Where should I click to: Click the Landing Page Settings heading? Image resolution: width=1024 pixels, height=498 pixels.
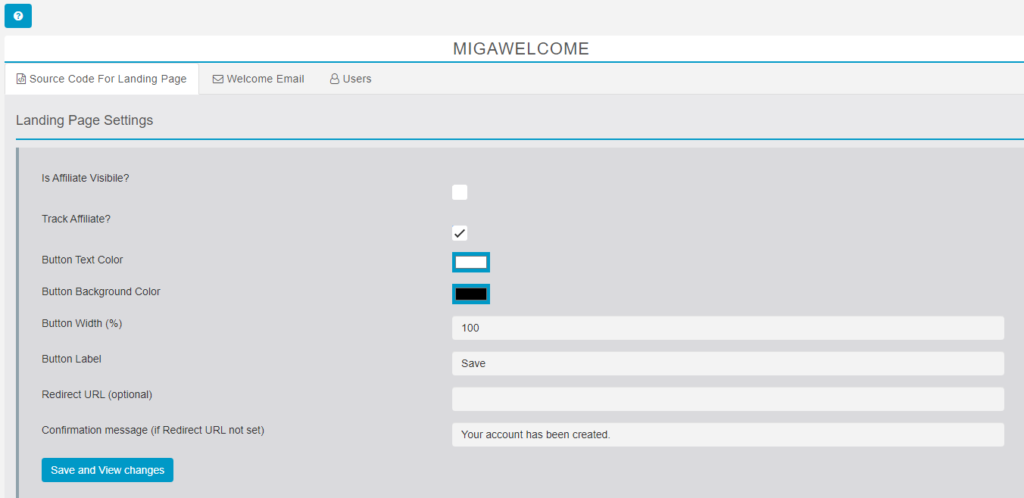point(84,120)
